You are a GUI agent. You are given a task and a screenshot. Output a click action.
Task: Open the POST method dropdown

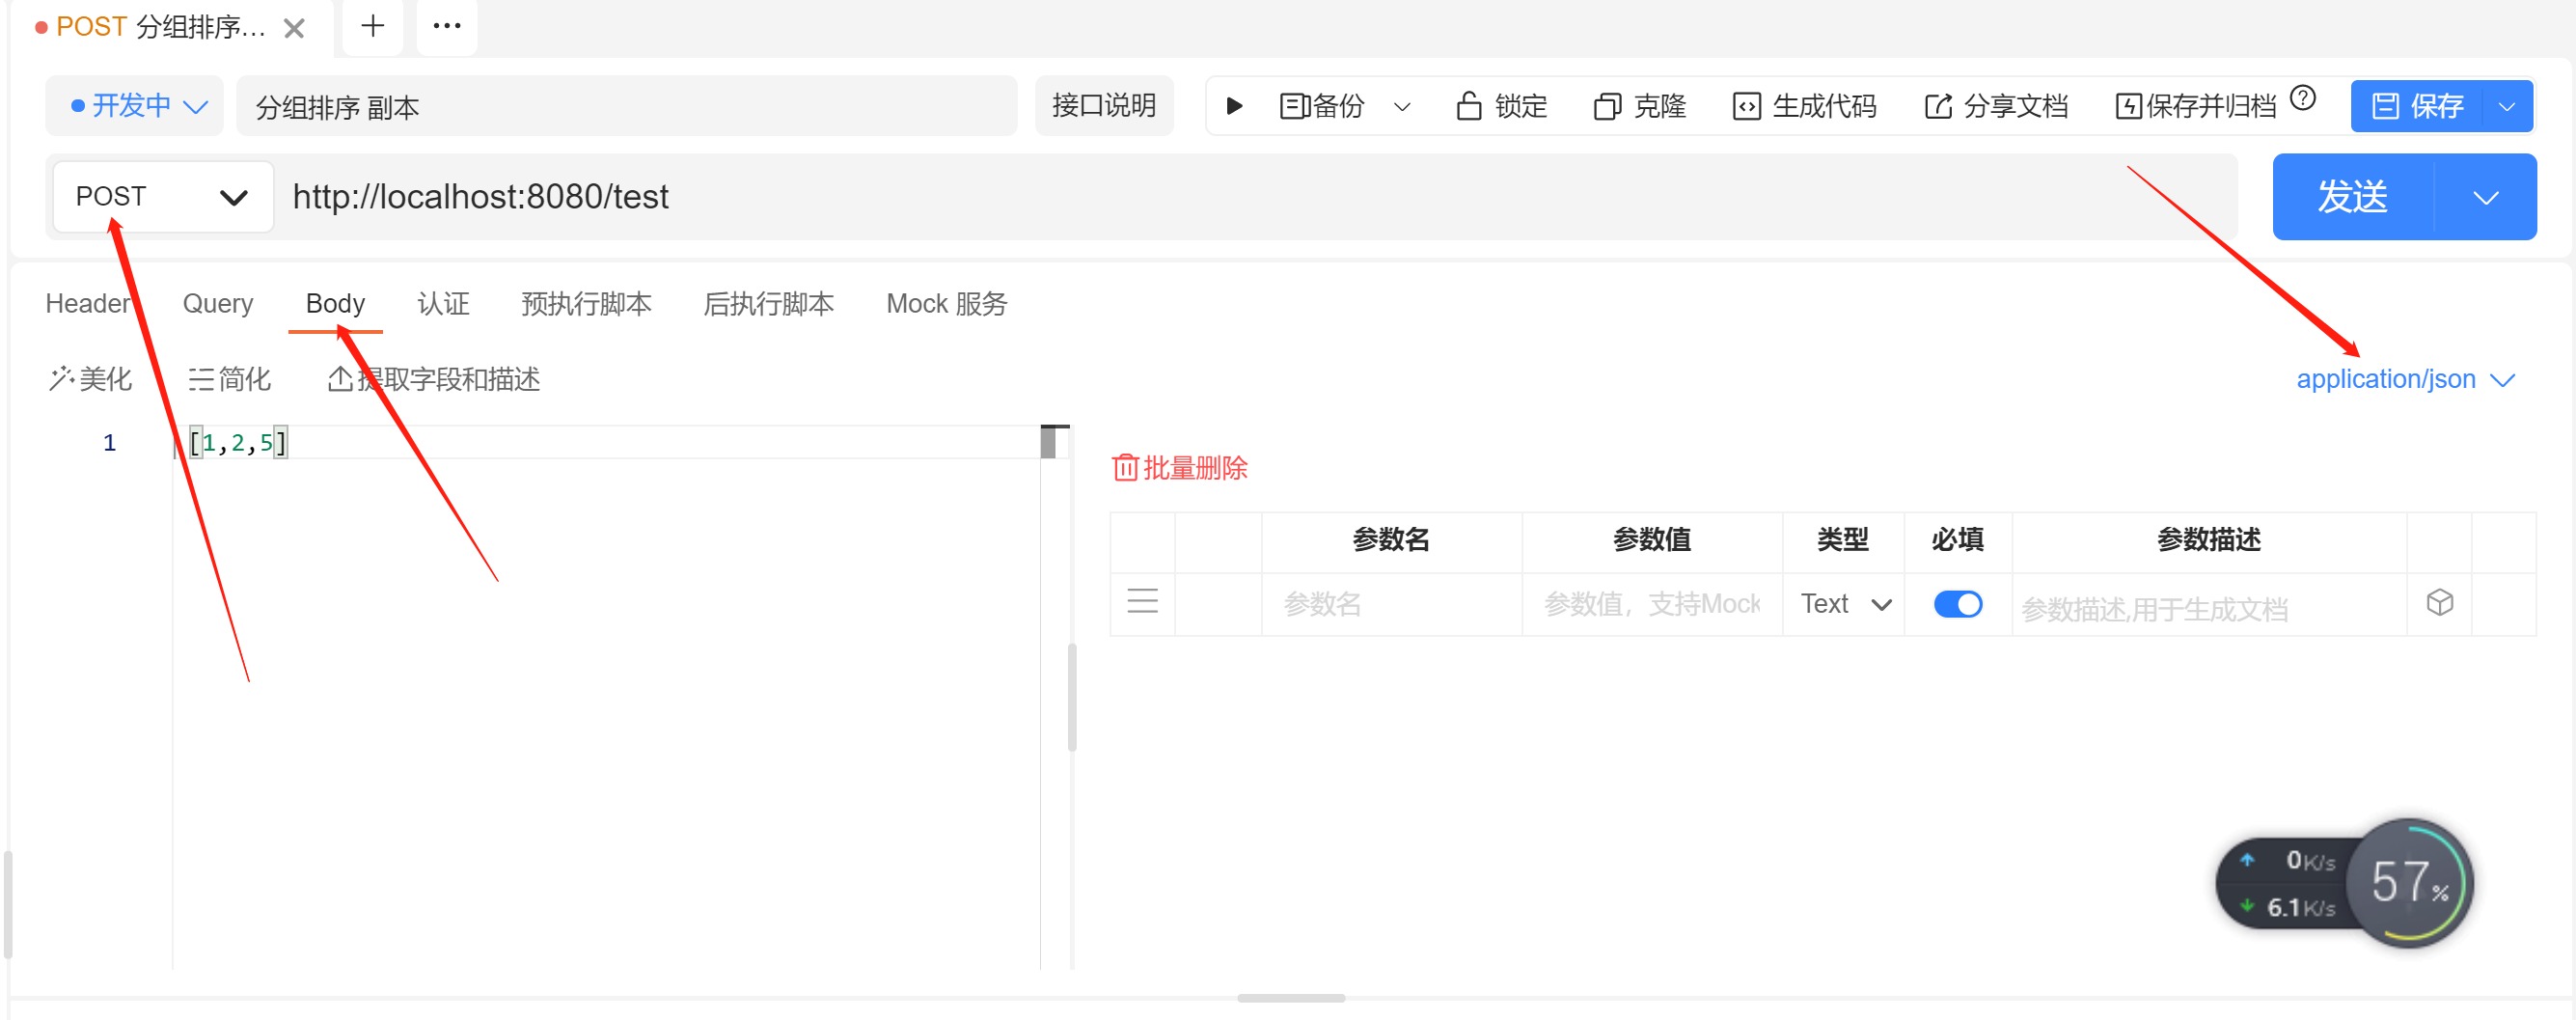(x=163, y=196)
